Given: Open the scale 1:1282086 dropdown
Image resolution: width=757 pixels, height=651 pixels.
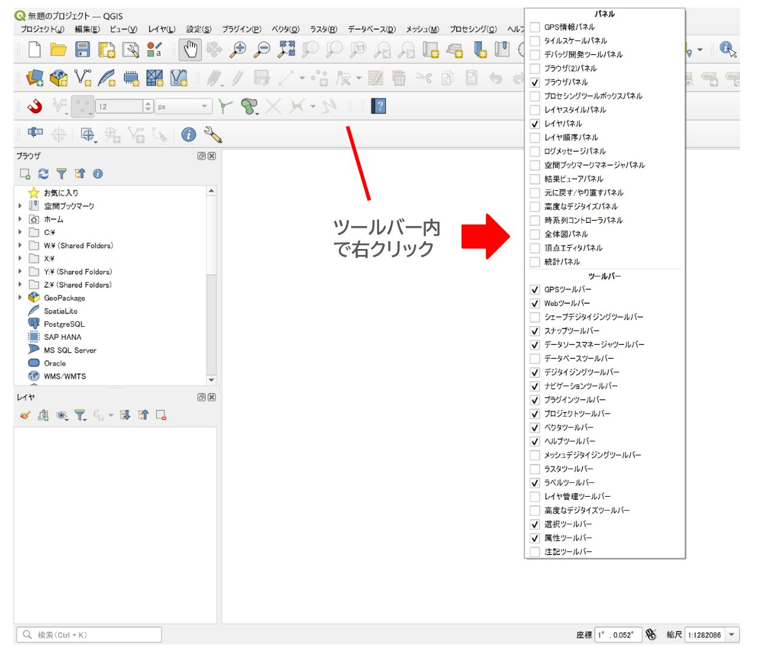Looking at the screenshot, I should (733, 635).
